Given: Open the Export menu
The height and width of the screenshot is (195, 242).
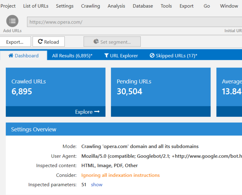Looking at the screenshot, I should [x=186, y=6].
